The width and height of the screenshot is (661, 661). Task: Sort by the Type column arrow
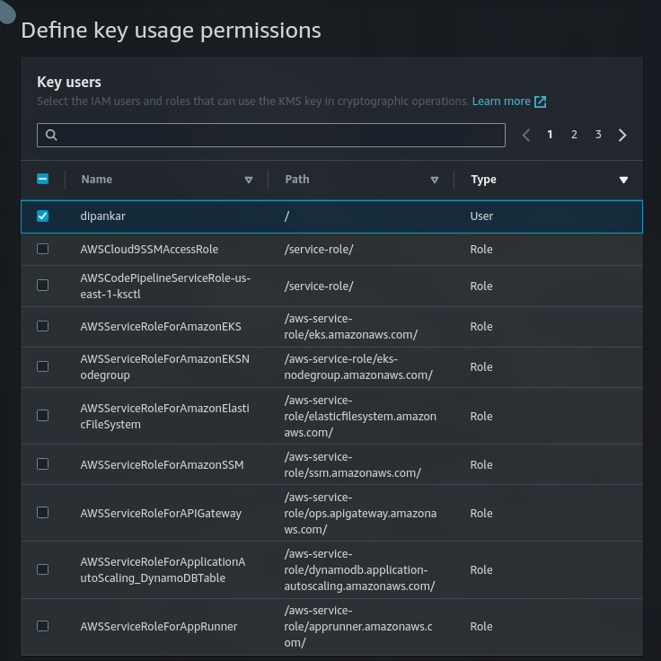point(623,180)
